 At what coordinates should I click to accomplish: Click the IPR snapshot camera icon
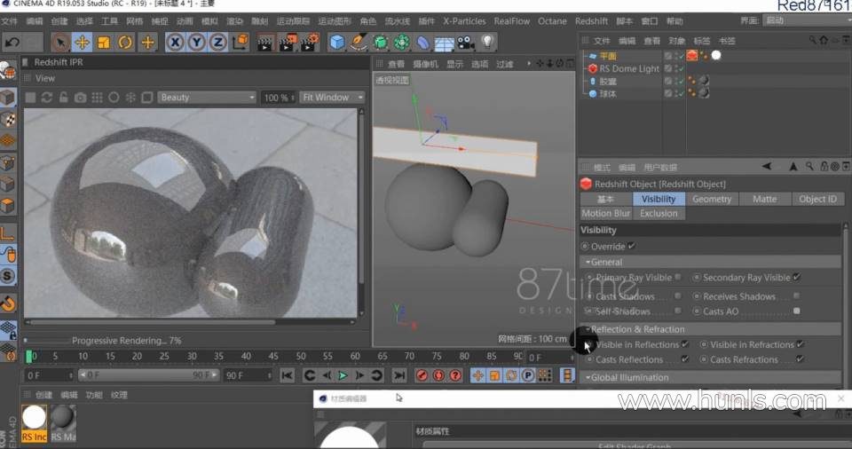81,98
